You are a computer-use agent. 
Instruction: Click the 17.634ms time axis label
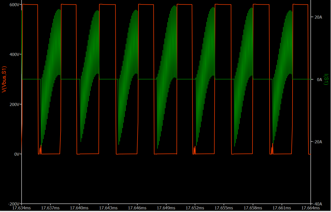point(22,208)
